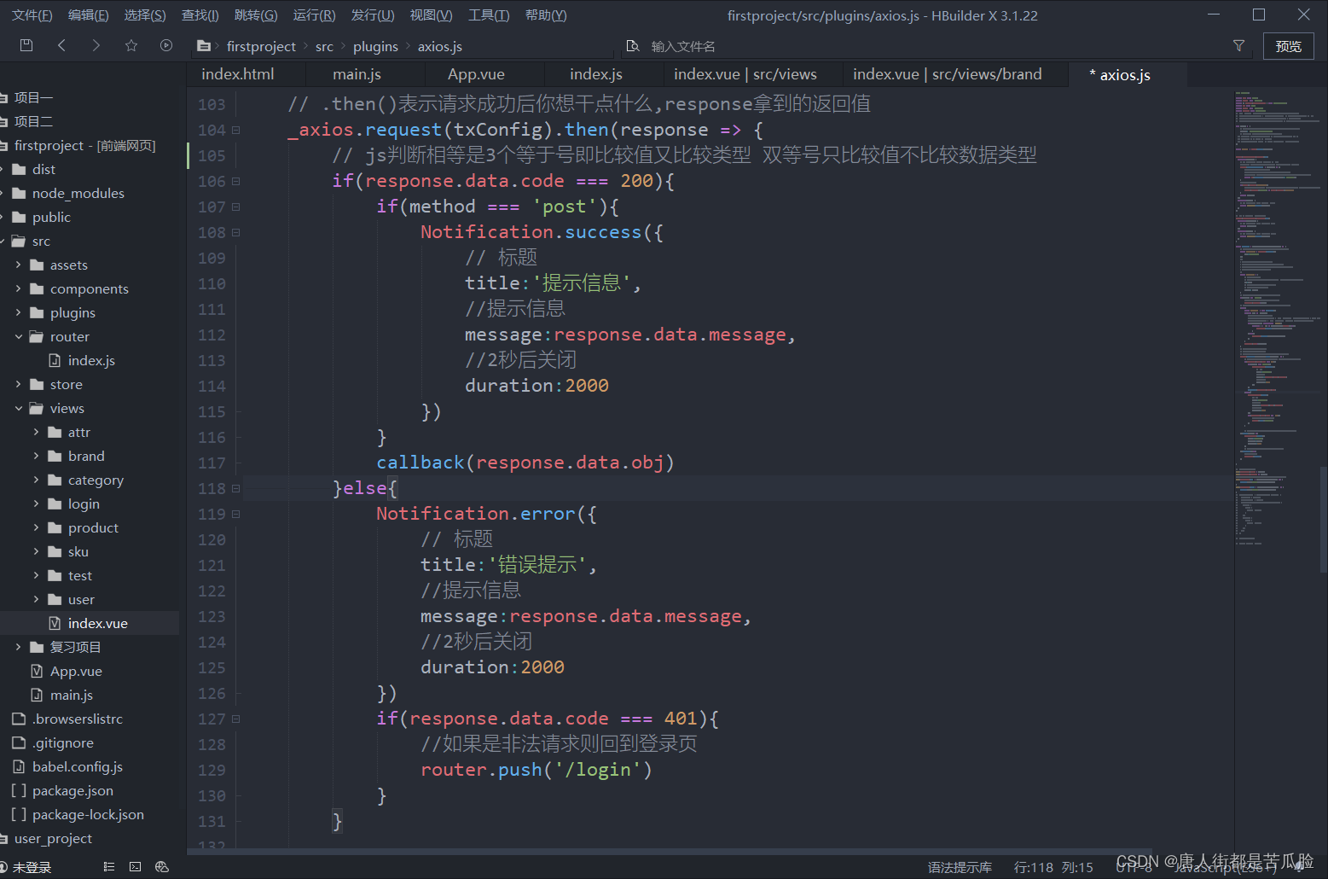Open the filter funnel icon

(x=1238, y=46)
